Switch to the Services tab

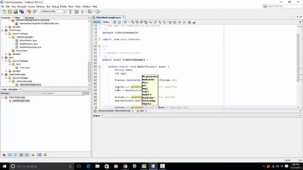tap(29, 17)
